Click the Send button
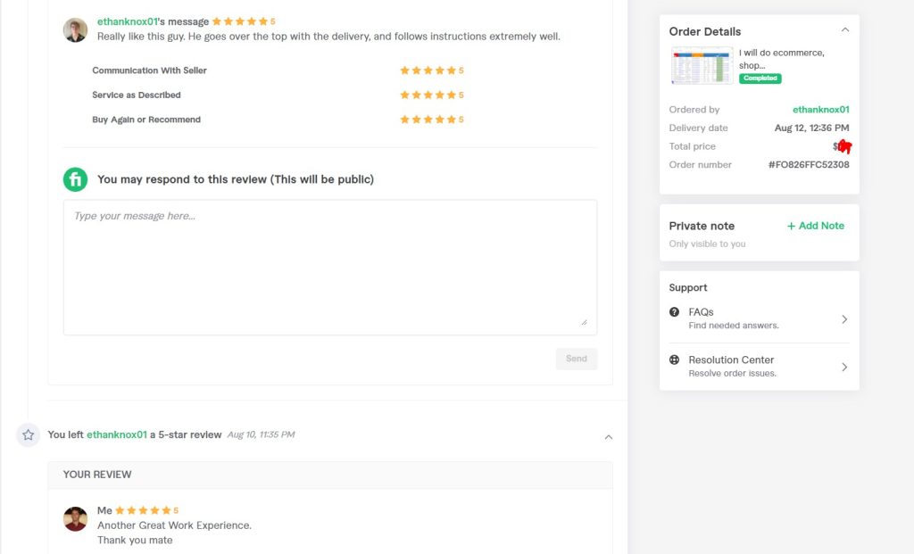This screenshot has height=554, width=914. tap(577, 359)
